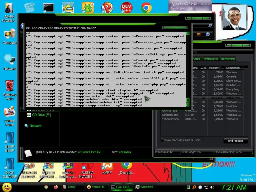Click the smiley Start button
Viewport: 256px width, 192px height.
pyautogui.click(x=7, y=187)
